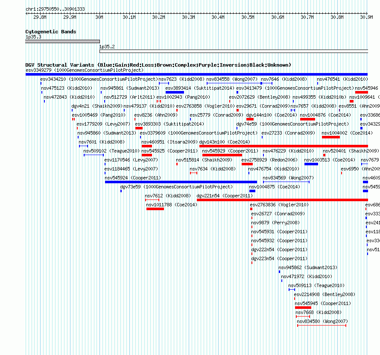Click the nsv520401 (Shaikh2009) label
Image resolution: width=380 pixels, height=355 pixels.
(x=351, y=151)
